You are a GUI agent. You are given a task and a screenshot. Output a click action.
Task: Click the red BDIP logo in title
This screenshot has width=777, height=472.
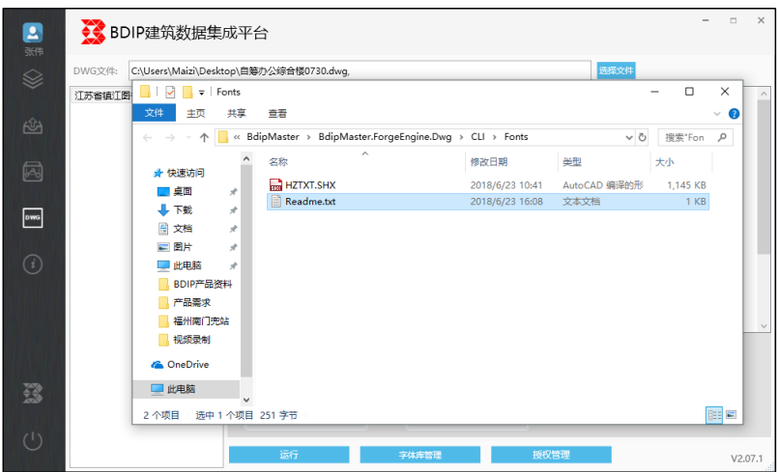93,32
